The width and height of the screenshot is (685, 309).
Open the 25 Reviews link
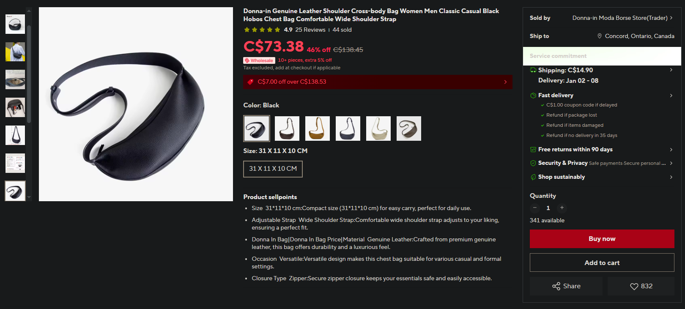click(310, 30)
